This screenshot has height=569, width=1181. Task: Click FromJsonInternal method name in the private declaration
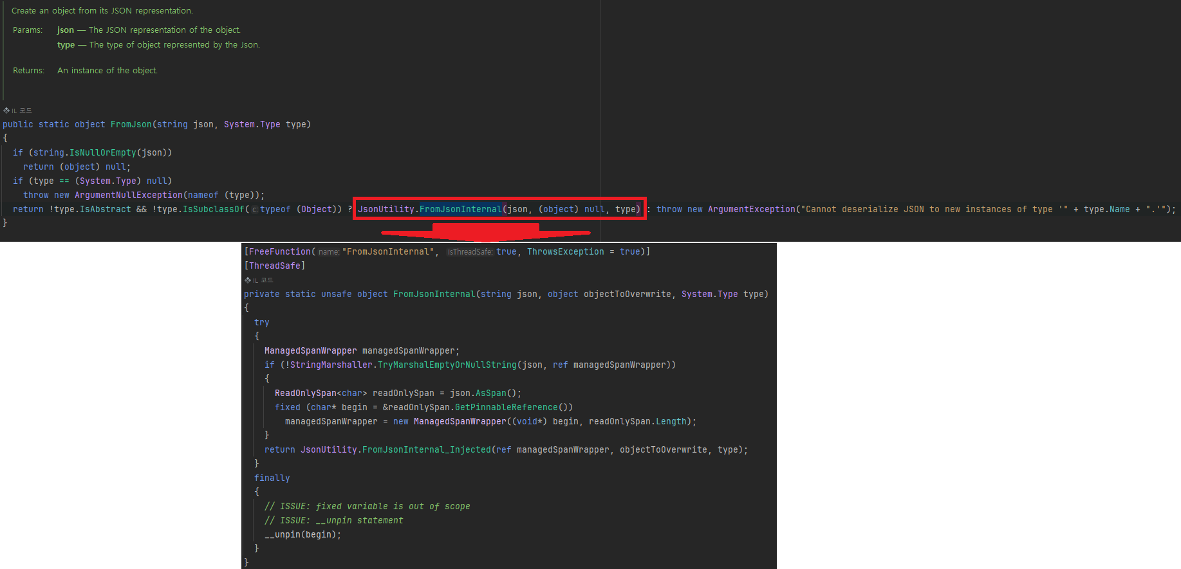click(434, 294)
